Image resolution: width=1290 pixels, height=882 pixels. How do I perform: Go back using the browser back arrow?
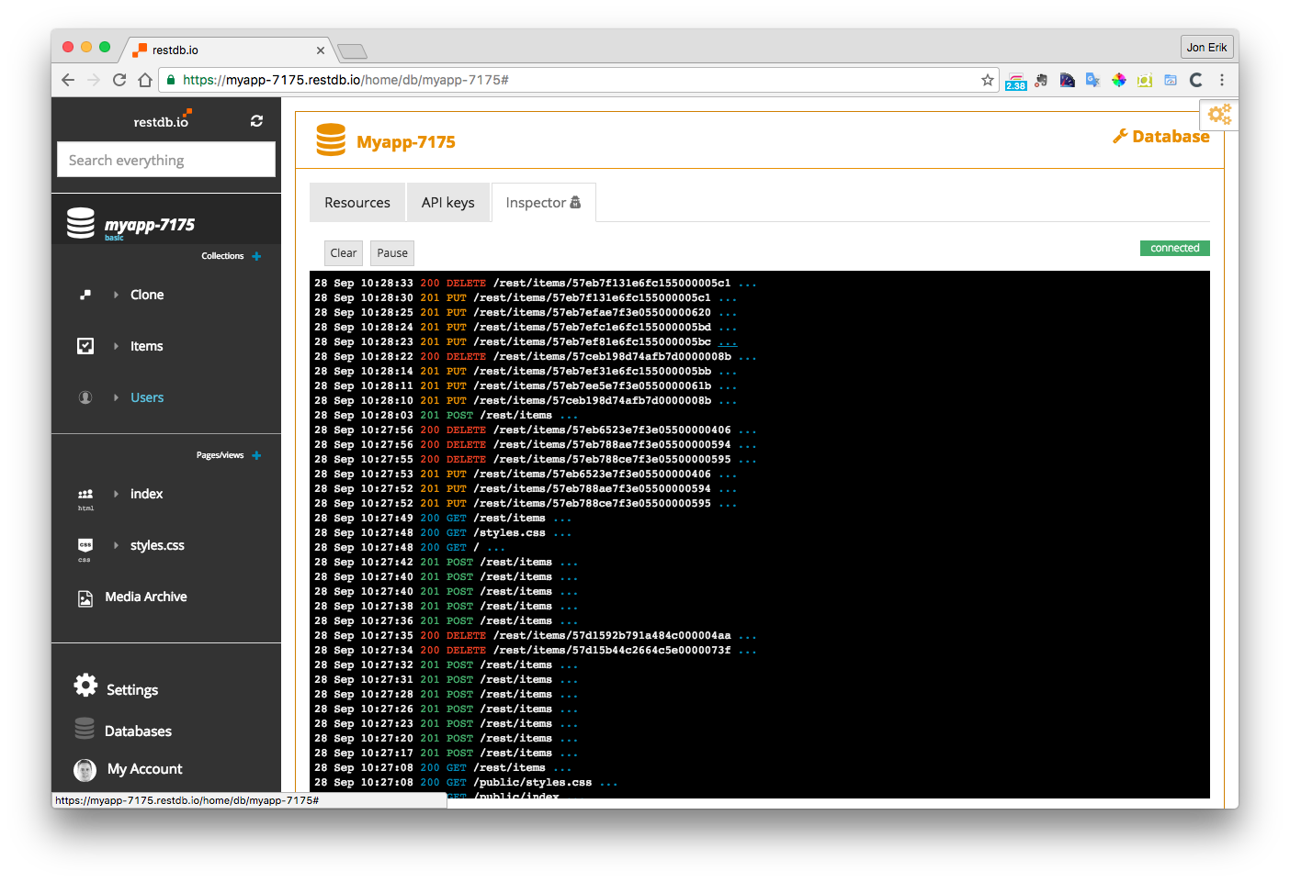coord(68,80)
